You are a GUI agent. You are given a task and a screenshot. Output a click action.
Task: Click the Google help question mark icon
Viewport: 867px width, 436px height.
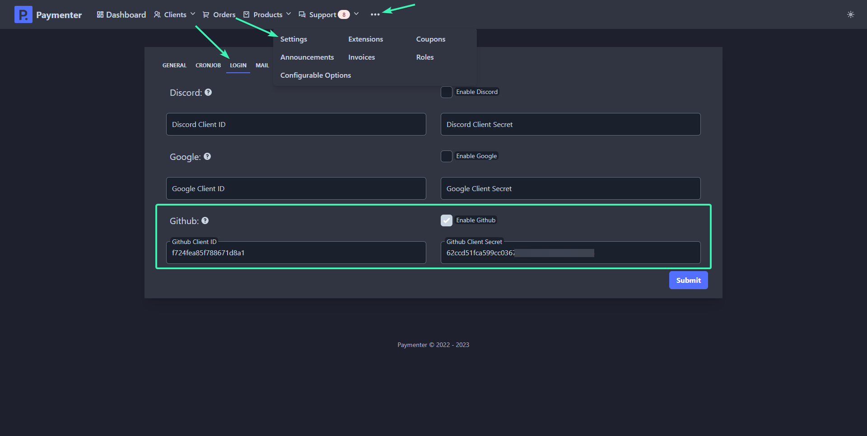(x=207, y=156)
